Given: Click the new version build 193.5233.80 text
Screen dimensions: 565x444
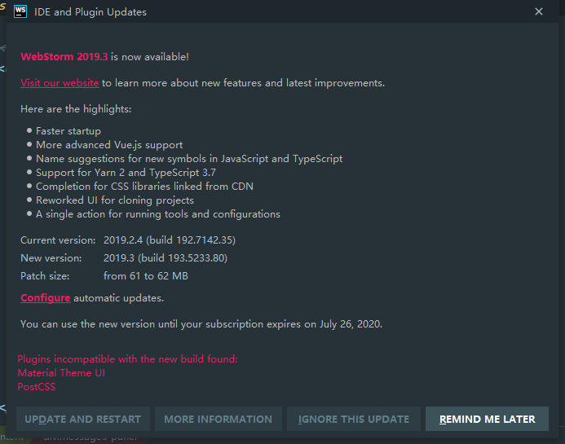Looking at the screenshot, I should click(x=166, y=258).
